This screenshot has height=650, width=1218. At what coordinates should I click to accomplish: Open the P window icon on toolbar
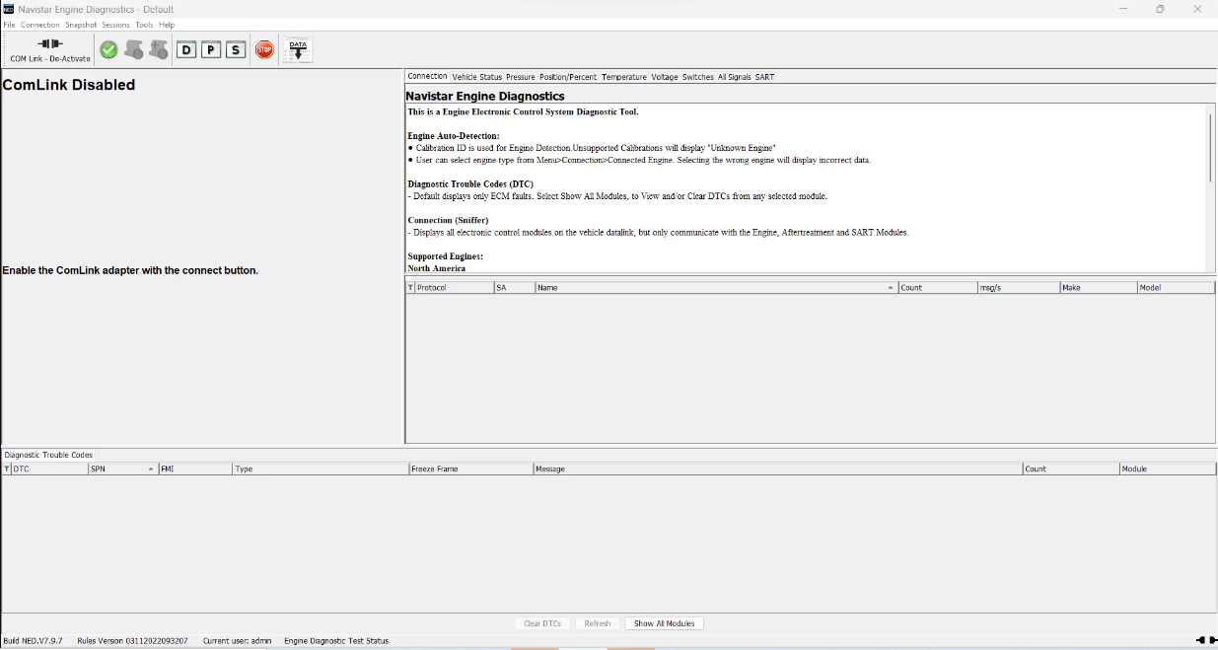[210, 48]
